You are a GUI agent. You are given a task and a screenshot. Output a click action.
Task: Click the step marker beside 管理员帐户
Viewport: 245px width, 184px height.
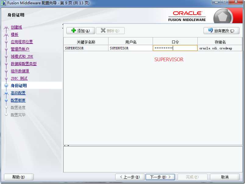[x=6, y=49]
